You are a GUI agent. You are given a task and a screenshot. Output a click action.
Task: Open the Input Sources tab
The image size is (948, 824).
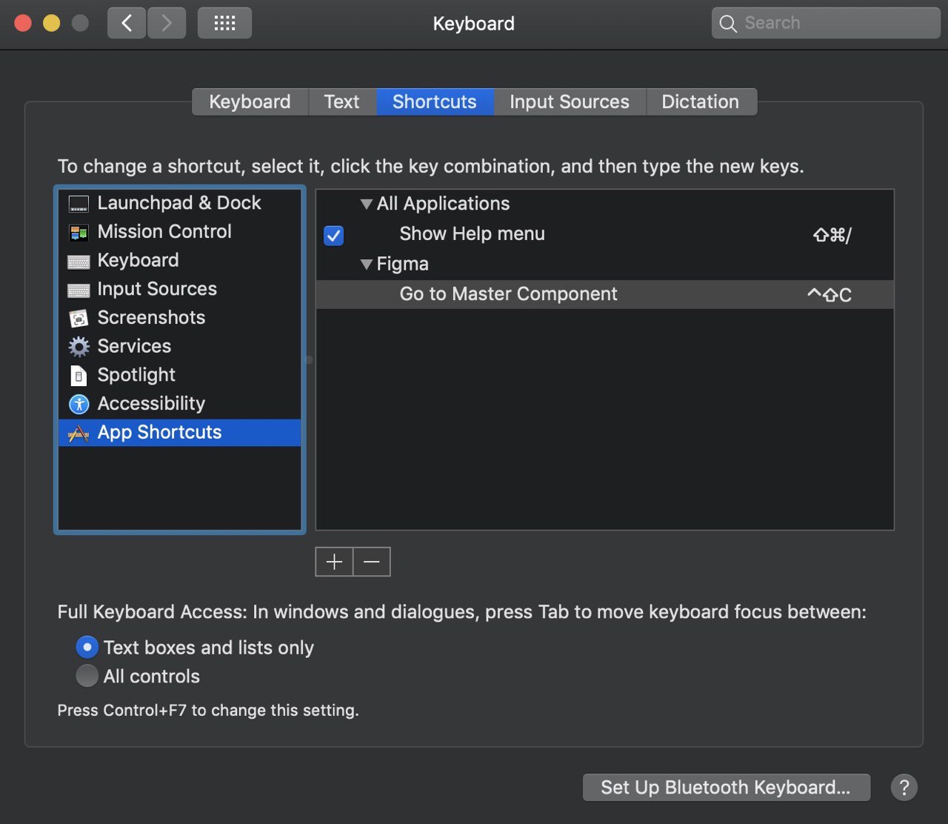pos(570,102)
